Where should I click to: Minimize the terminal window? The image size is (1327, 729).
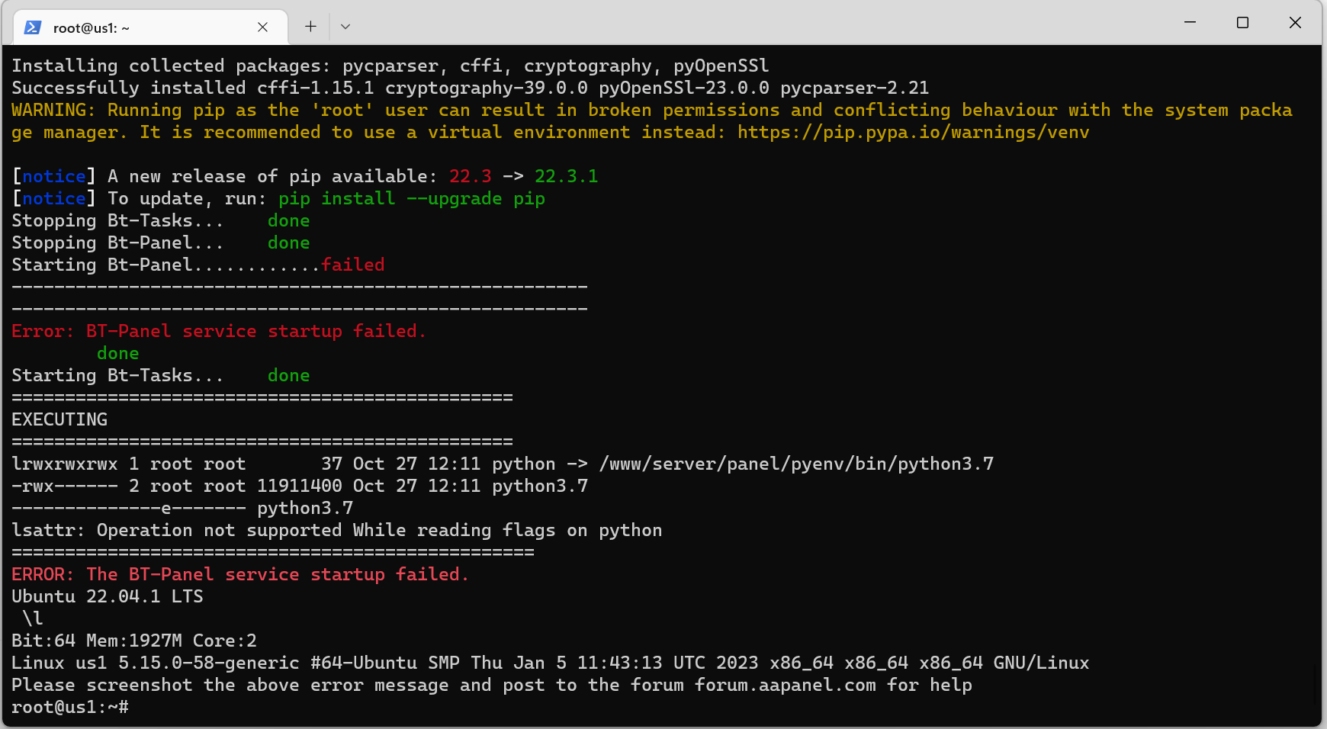pyautogui.click(x=1190, y=23)
